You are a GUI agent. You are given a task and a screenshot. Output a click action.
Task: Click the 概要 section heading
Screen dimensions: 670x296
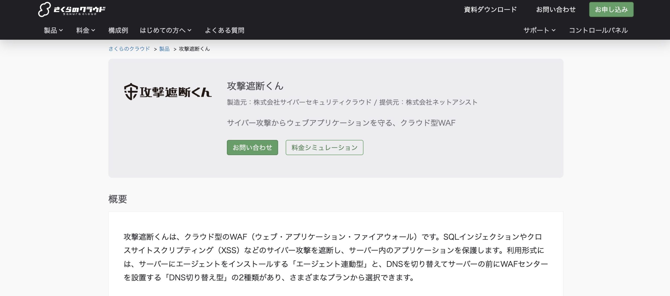(118, 199)
